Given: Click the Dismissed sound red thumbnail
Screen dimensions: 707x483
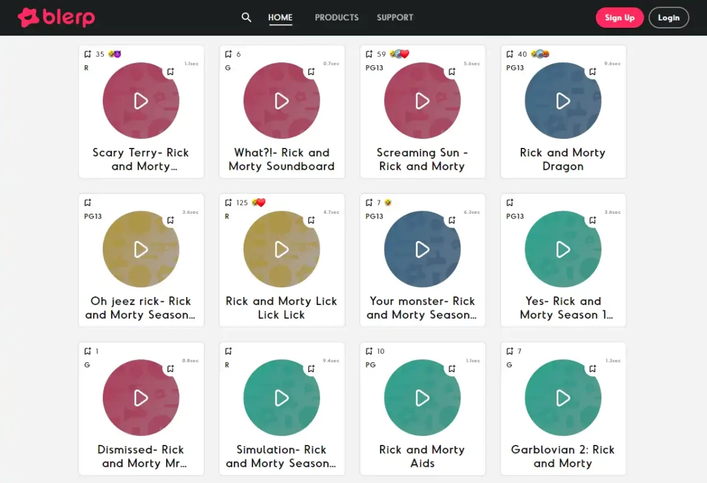Looking at the screenshot, I should click(x=141, y=398).
